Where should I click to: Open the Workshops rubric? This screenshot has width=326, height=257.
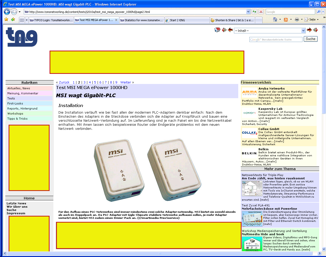click(x=29, y=114)
